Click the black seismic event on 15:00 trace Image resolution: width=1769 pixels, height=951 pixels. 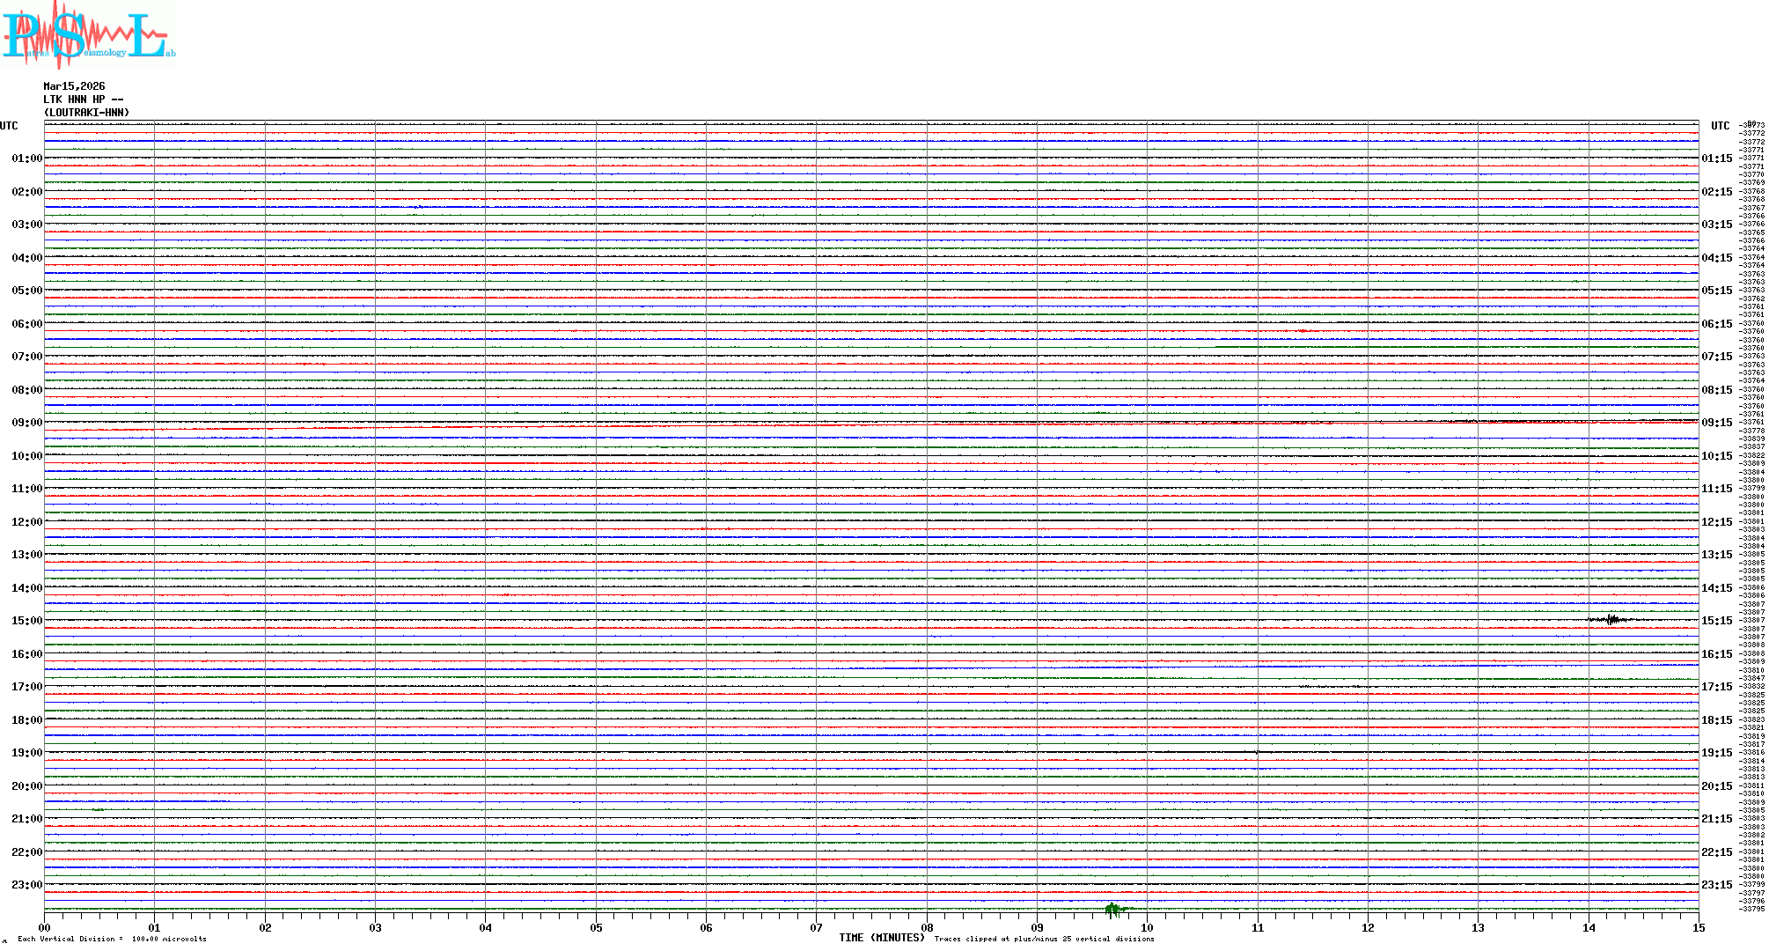(x=1611, y=620)
